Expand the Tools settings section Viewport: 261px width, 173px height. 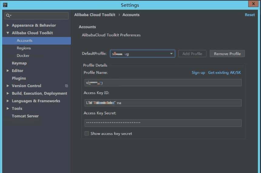click(8, 108)
